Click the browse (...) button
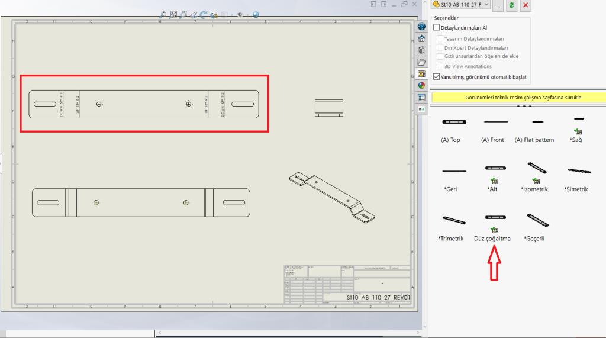This screenshot has height=338, width=606. point(498,5)
